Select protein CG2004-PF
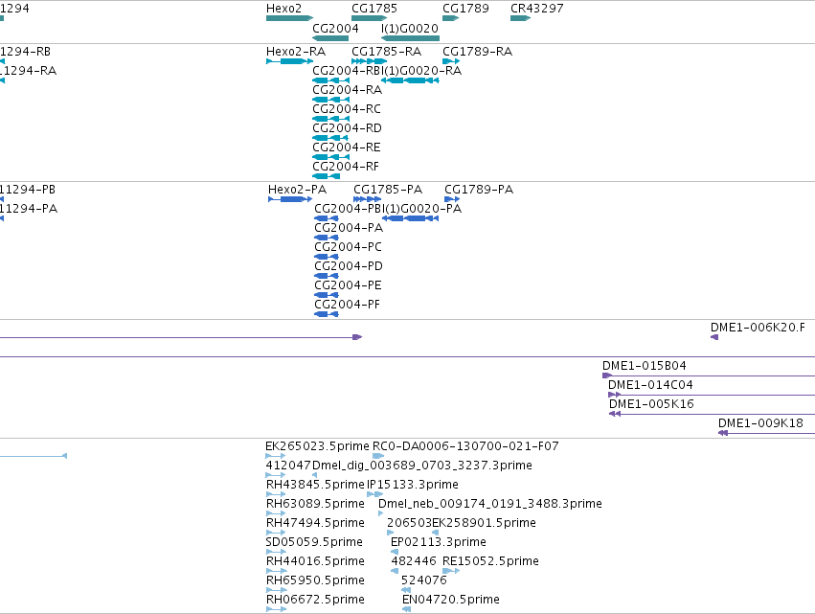815x614 pixels. click(x=348, y=306)
